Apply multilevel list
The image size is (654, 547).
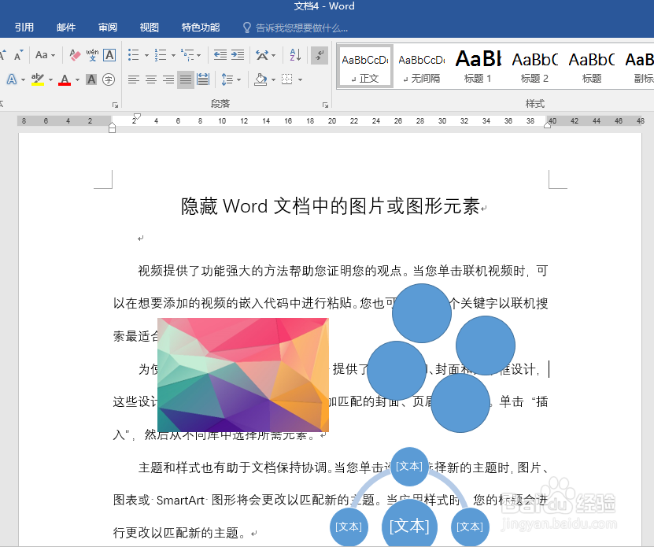point(187,55)
